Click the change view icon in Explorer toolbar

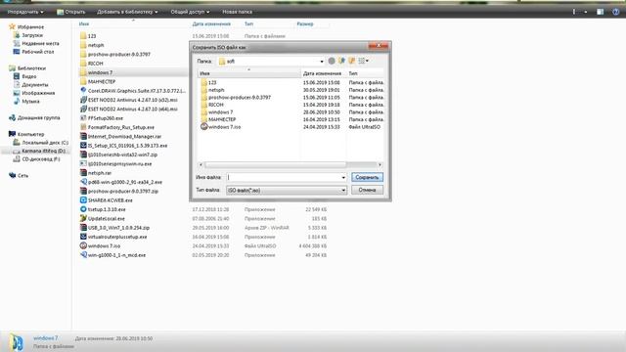574,12
